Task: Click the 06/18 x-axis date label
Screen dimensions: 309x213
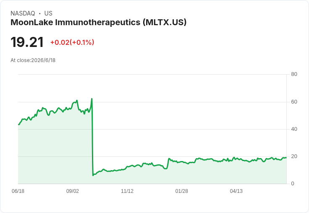Action: pyautogui.click(x=18, y=191)
